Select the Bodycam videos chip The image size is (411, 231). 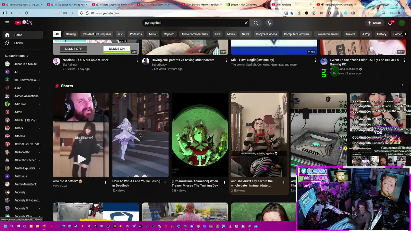click(x=266, y=34)
